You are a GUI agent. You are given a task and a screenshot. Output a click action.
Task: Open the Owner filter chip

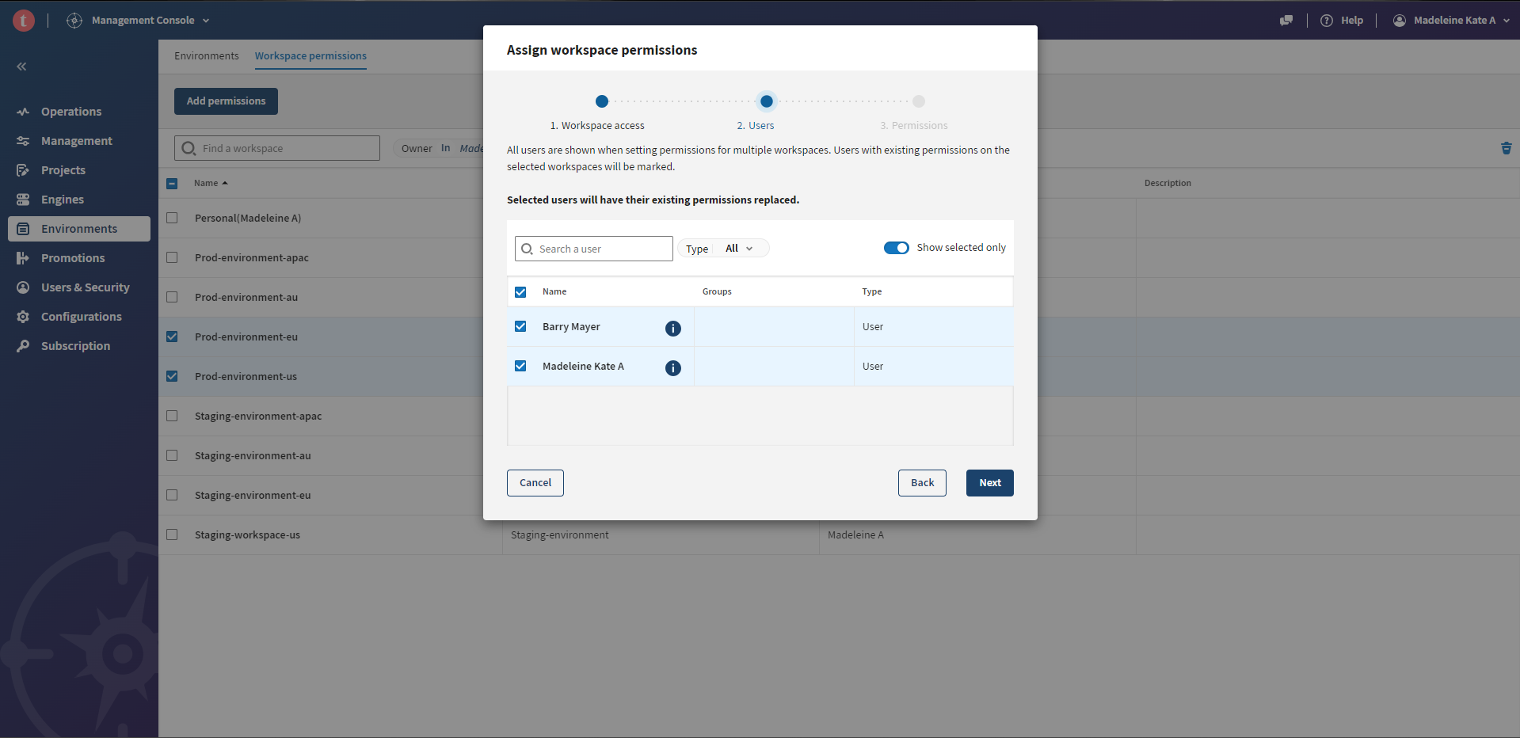point(438,148)
